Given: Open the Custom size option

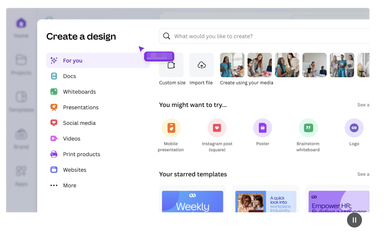Looking at the screenshot, I should [172, 65].
